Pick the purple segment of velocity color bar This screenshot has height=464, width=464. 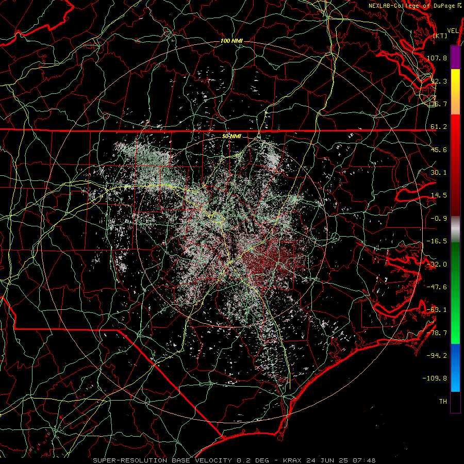tap(455, 57)
